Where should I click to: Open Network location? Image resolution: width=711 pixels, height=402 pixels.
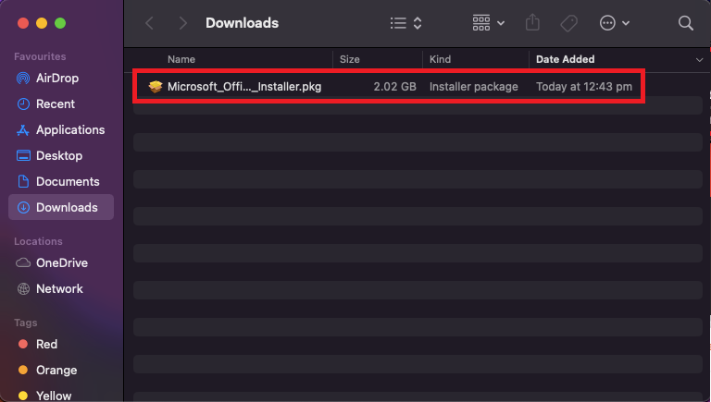tap(61, 289)
